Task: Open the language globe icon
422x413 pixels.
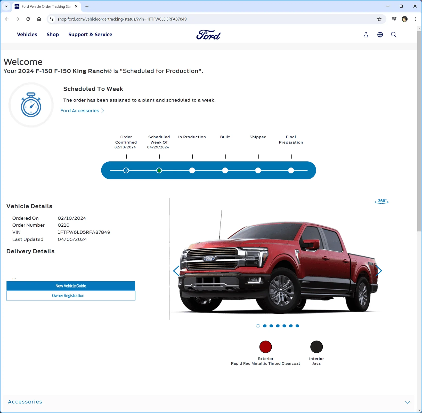Action: coord(380,35)
